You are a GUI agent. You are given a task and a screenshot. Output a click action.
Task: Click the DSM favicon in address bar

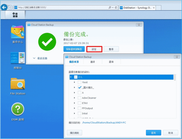[16, 7]
